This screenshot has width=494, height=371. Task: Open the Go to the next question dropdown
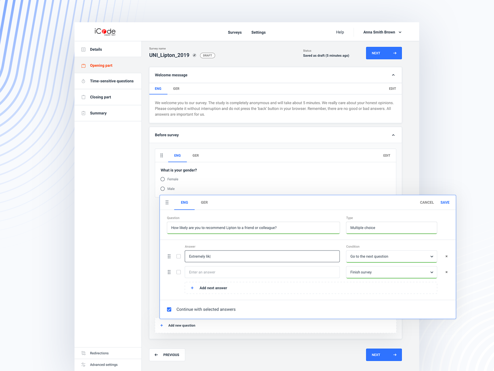coord(391,256)
